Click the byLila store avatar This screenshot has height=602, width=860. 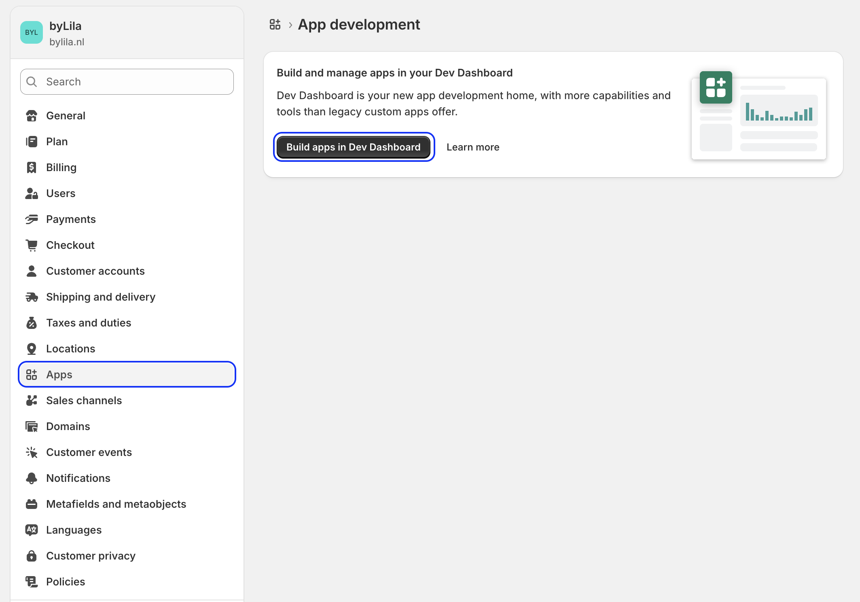click(x=31, y=32)
